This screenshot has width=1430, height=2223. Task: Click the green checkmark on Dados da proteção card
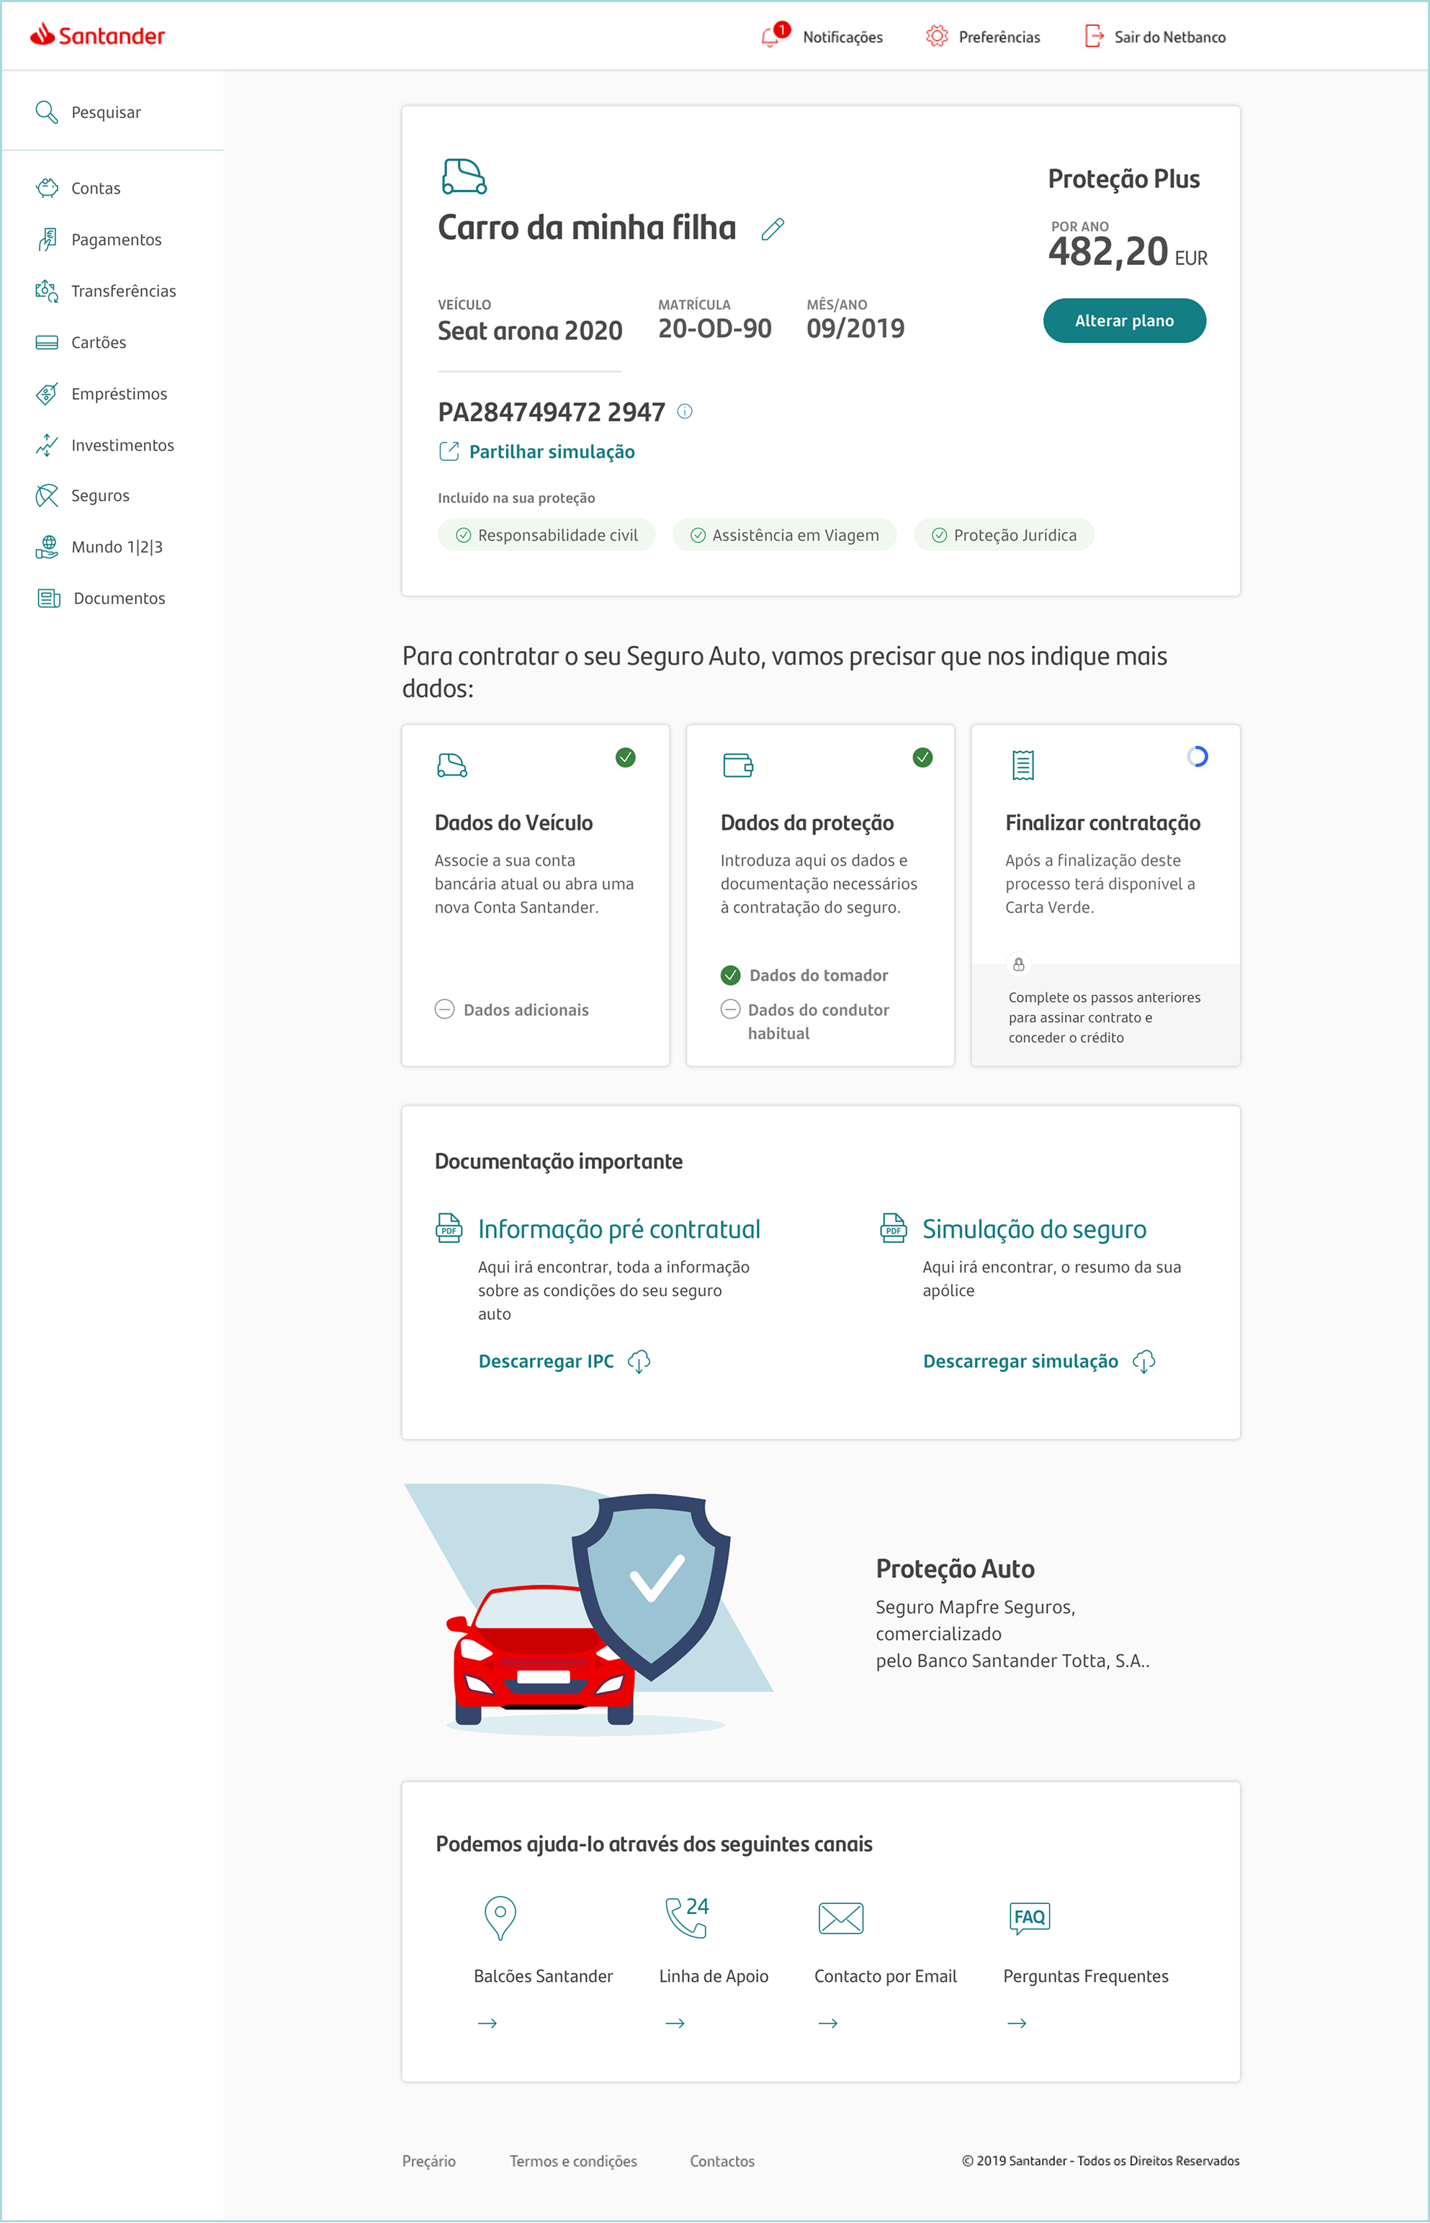(x=923, y=758)
